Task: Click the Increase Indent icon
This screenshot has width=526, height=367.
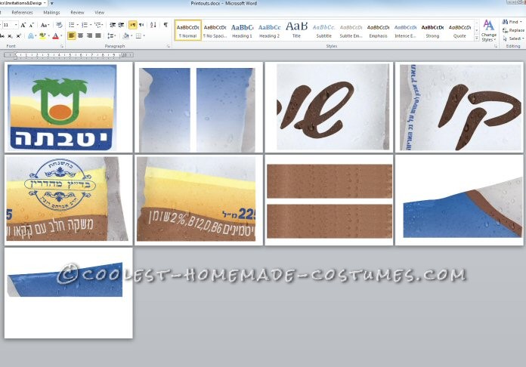Action: (121, 25)
